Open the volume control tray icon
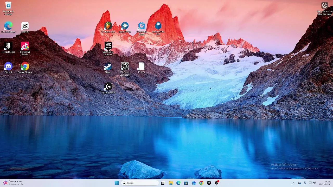The height and width of the screenshot is (187, 333). [x=315, y=183]
